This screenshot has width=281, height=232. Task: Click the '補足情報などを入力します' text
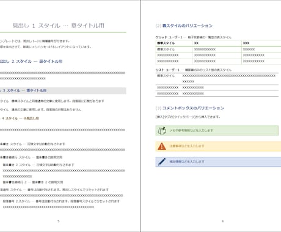[187, 162]
